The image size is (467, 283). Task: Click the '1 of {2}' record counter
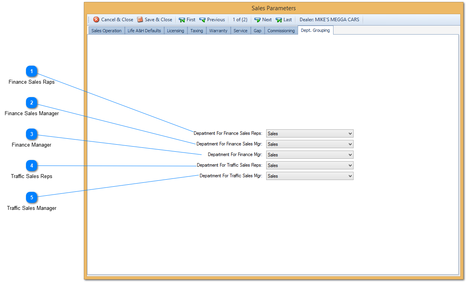point(240,20)
